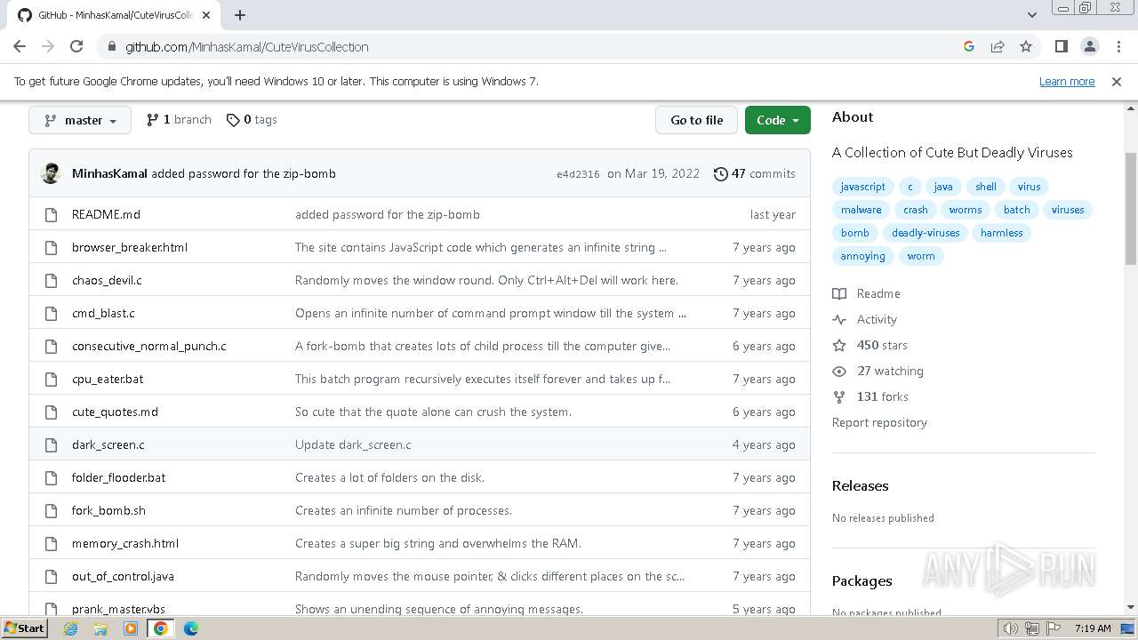View the 27 watching link

[878, 371]
